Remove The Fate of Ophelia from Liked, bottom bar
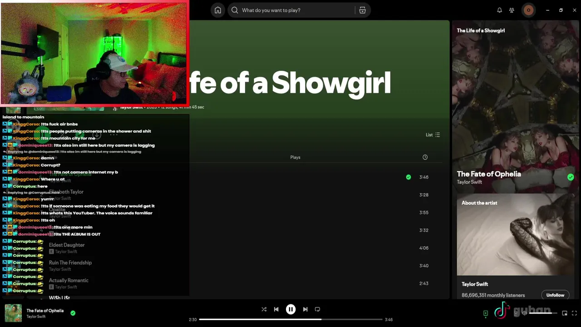Viewport: 581px width, 327px height. 73,313
